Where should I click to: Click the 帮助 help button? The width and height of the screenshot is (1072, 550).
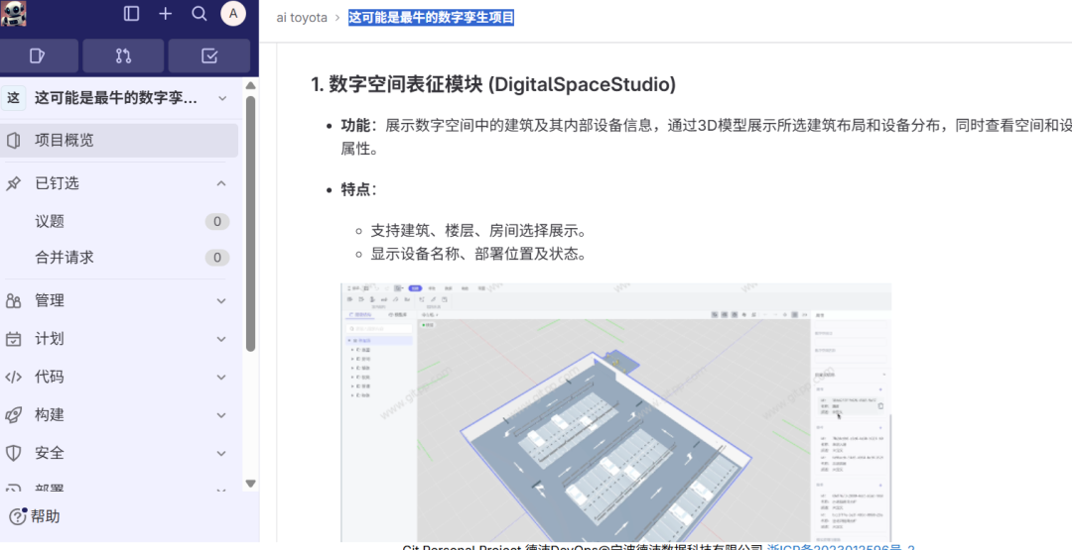click(x=34, y=516)
